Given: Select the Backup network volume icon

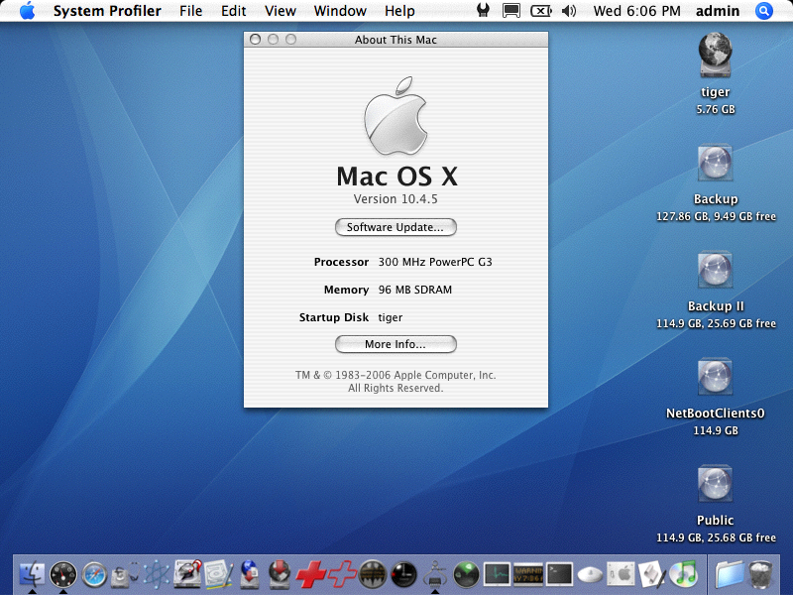Looking at the screenshot, I should tap(715, 163).
